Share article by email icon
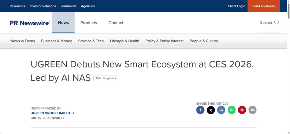 tap(252, 110)
